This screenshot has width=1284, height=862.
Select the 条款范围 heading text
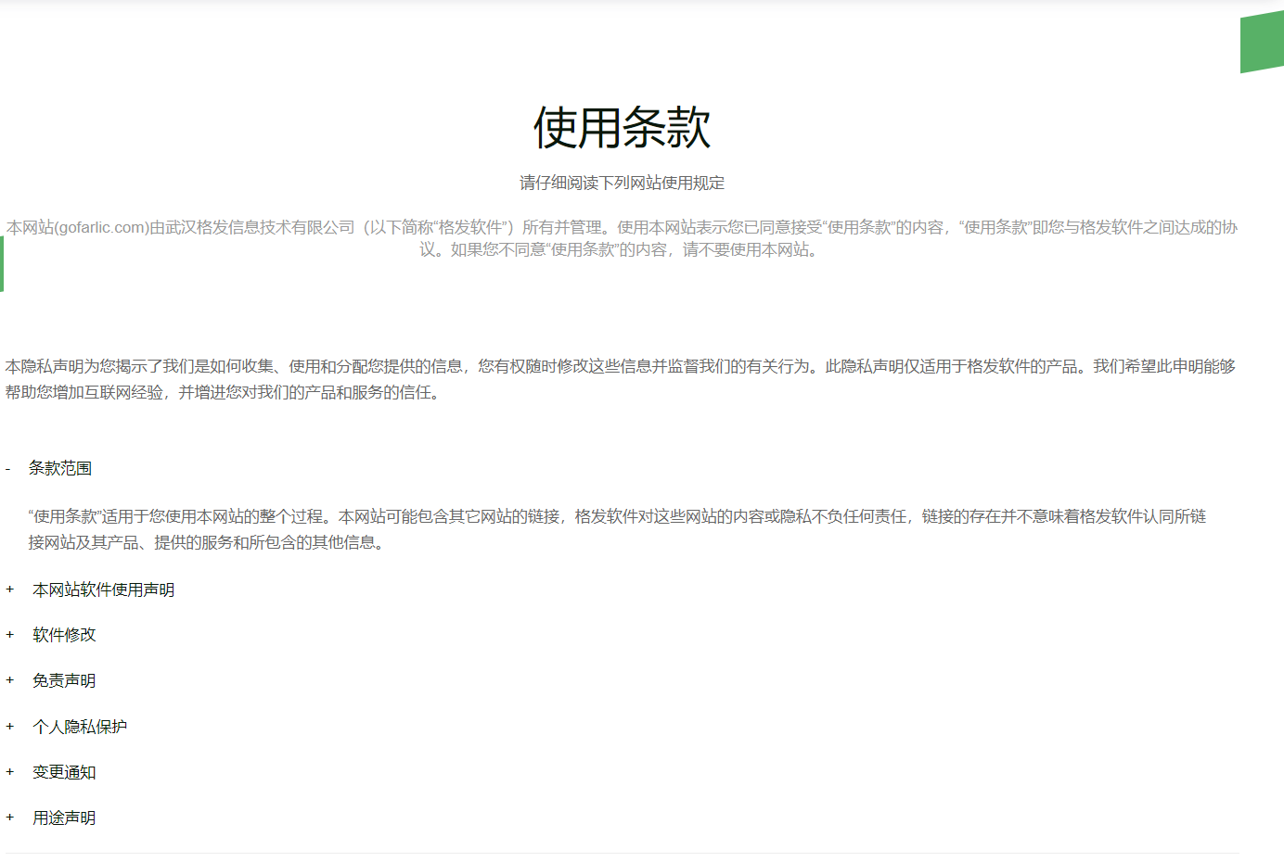pyautogui.click(x=59, y=468)
